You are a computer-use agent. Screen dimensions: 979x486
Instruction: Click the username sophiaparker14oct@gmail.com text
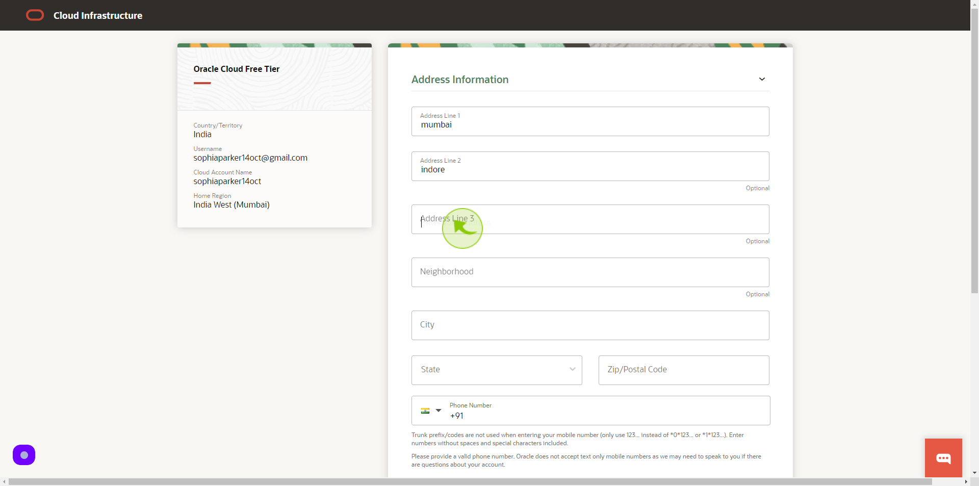pos(250,158)
